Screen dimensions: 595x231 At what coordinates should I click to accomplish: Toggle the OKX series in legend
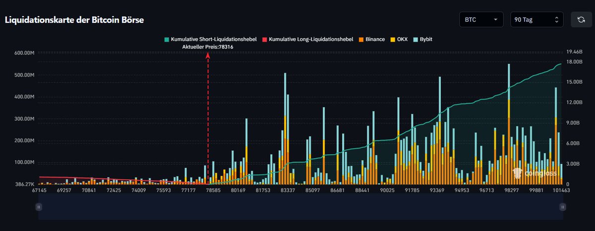coord(400,39)
